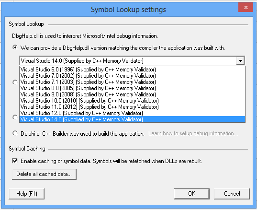257x210 pixels.
Task: Pick Visual Studio 7.1 (2003) entry
Action: [x=133, y=82]
